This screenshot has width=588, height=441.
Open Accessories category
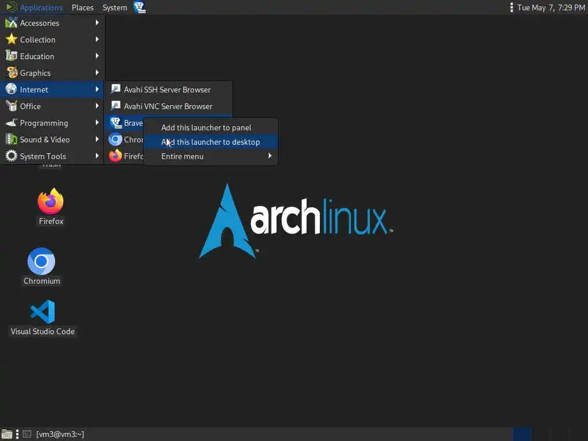52,23
